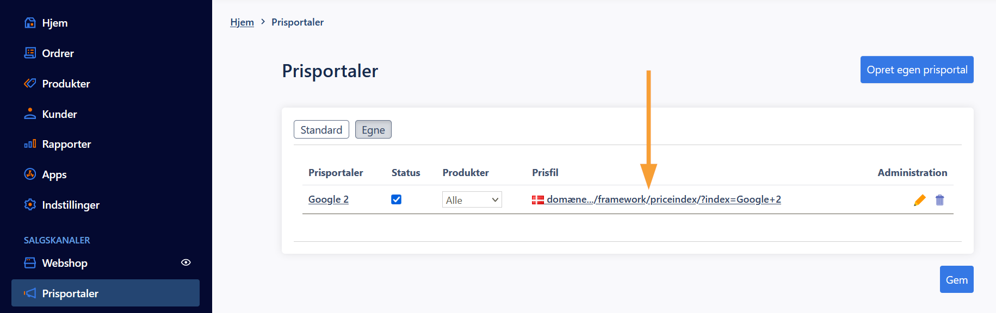This screenshot has height=313, width=996.
Task: Uncheck the Status checkbox for Google 2
Action: pos(397,199)
